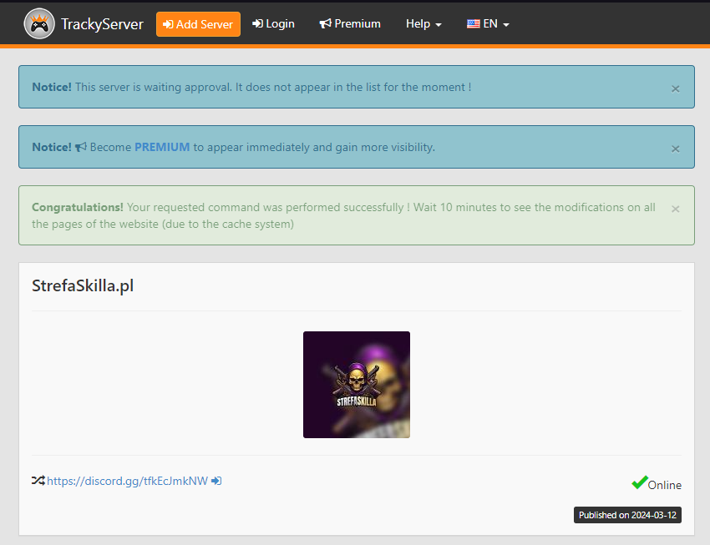Open the Login page

tap(273, 23)
